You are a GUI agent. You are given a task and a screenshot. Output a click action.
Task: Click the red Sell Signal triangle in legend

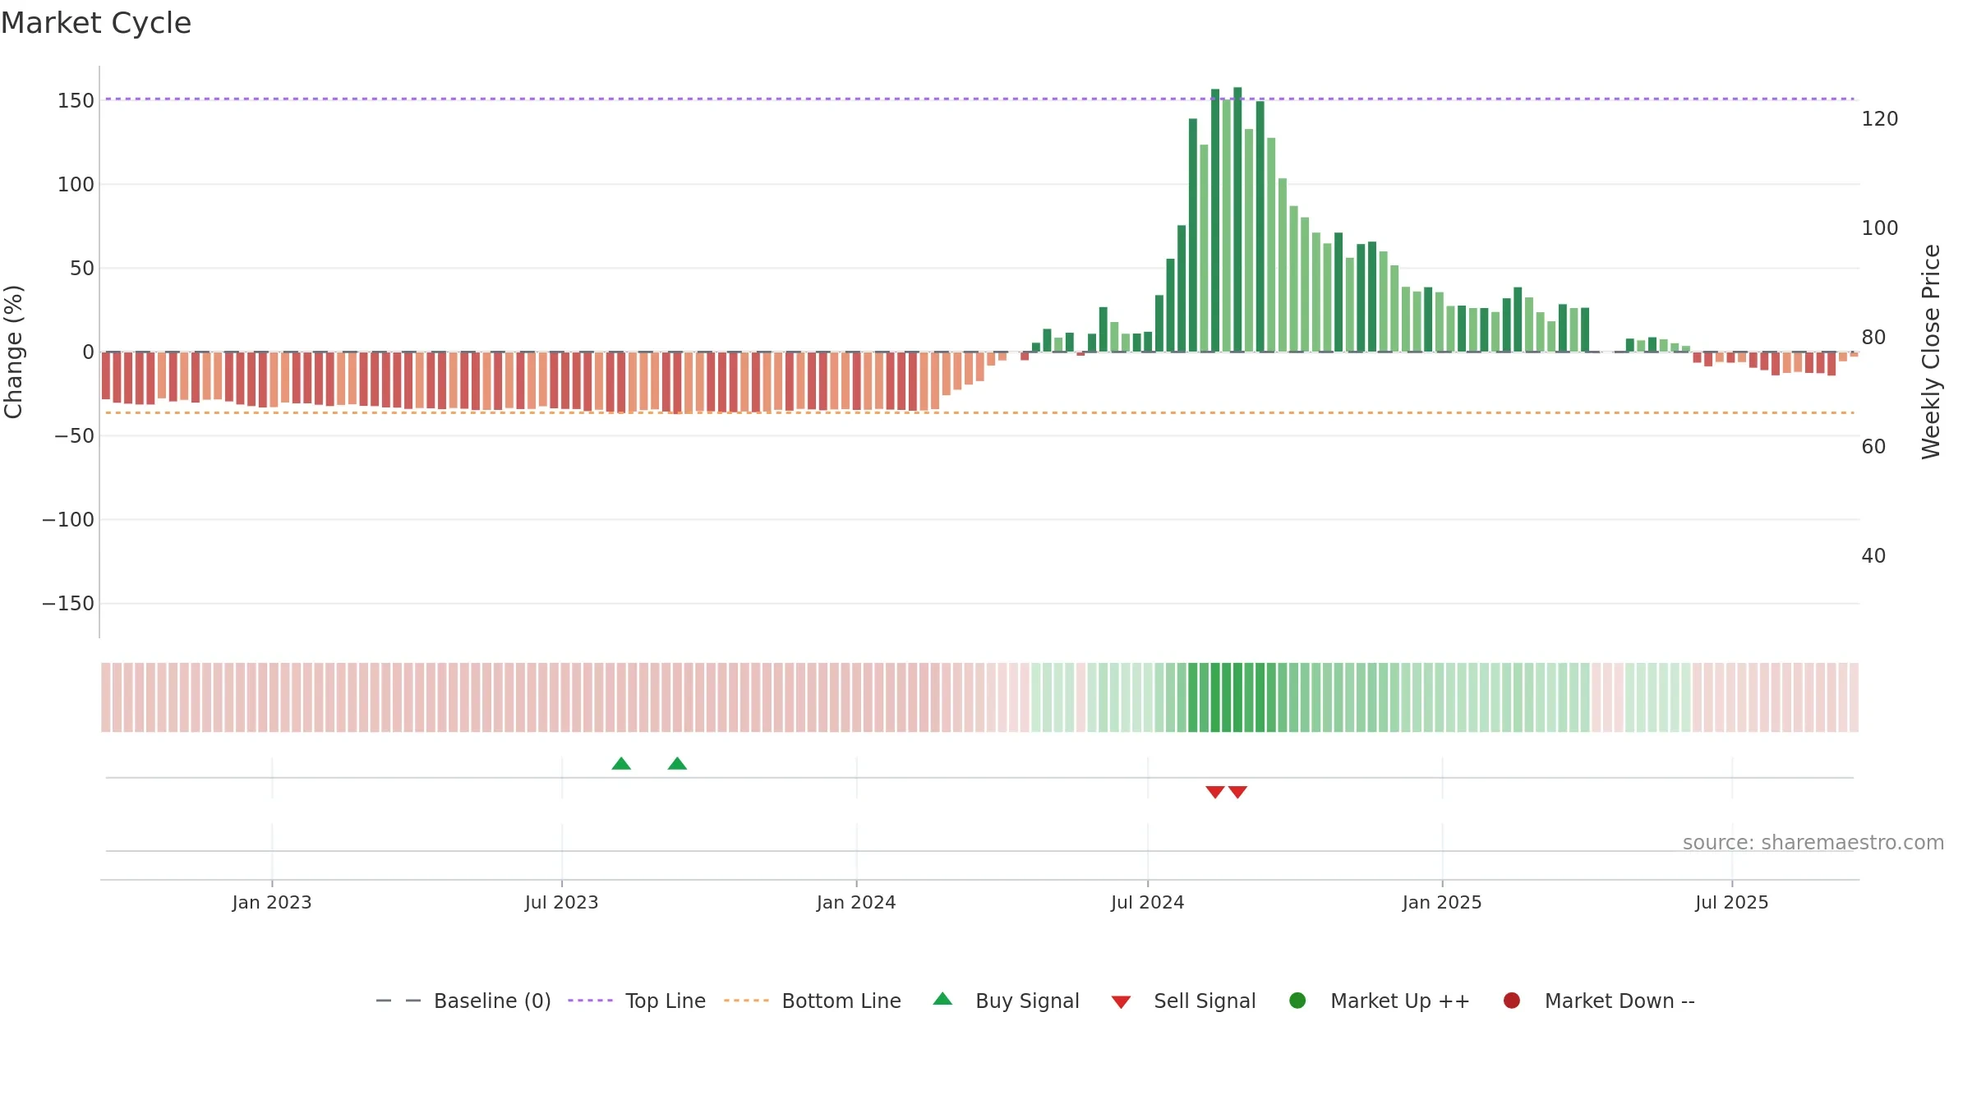tap(1121, 1002)
